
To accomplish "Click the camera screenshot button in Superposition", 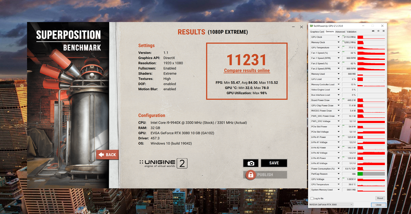I will click(x=251, y=163).
